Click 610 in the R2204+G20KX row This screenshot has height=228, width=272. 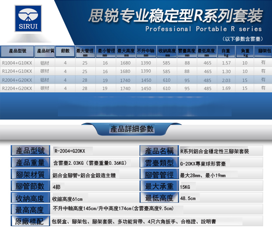click(167, 88)
